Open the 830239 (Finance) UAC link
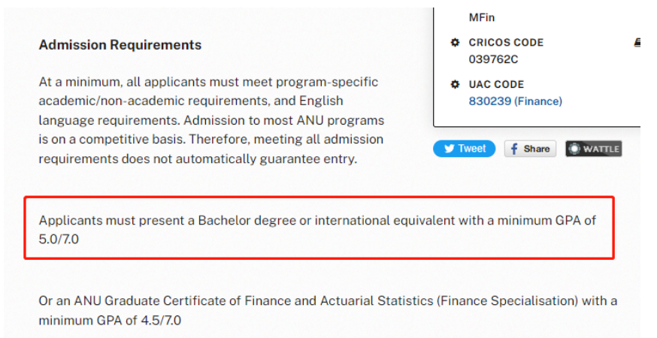This screenshot has height=338, width=657. [x=516, y=101]
